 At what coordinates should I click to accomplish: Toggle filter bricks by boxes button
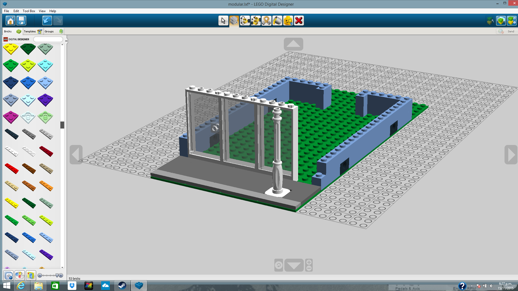coord(30,275)
